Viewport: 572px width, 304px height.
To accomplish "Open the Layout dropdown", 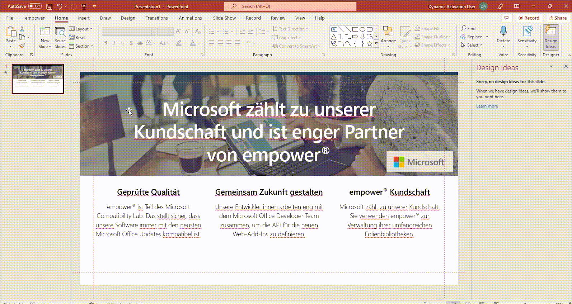I will 81,29.
